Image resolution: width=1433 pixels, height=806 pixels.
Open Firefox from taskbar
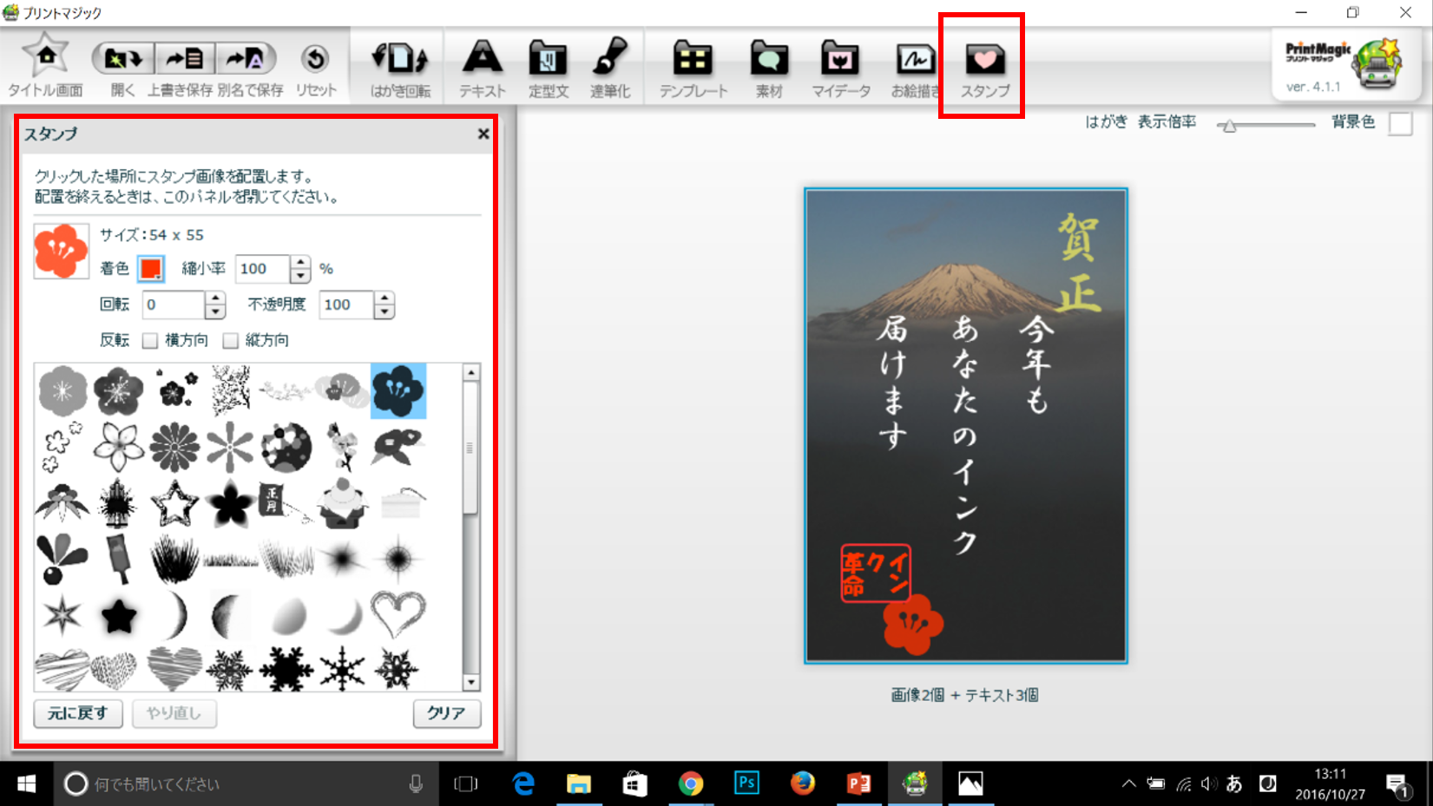pyautogui.click(x=803, y=783)
